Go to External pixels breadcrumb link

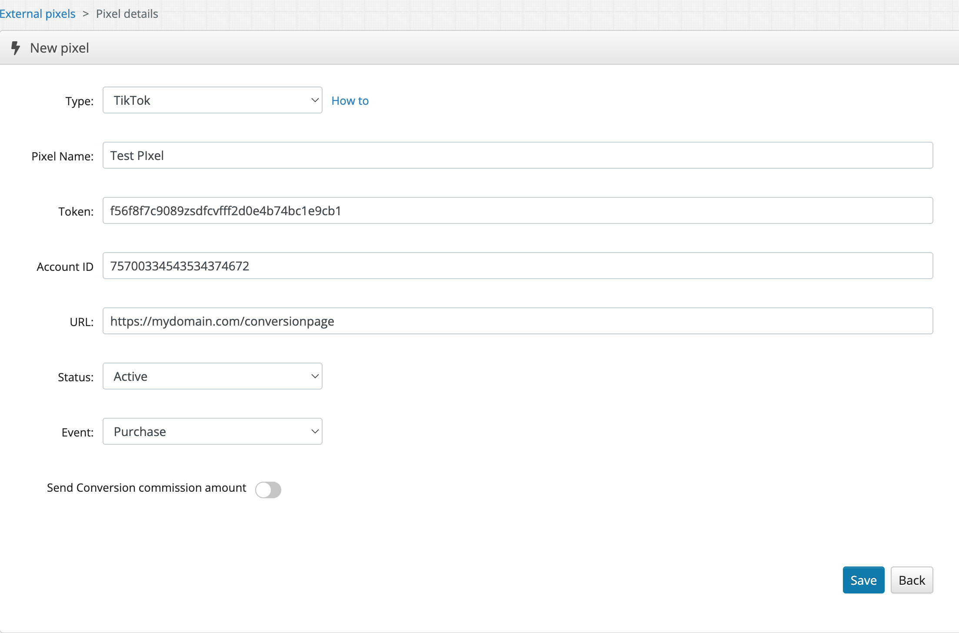37,14
